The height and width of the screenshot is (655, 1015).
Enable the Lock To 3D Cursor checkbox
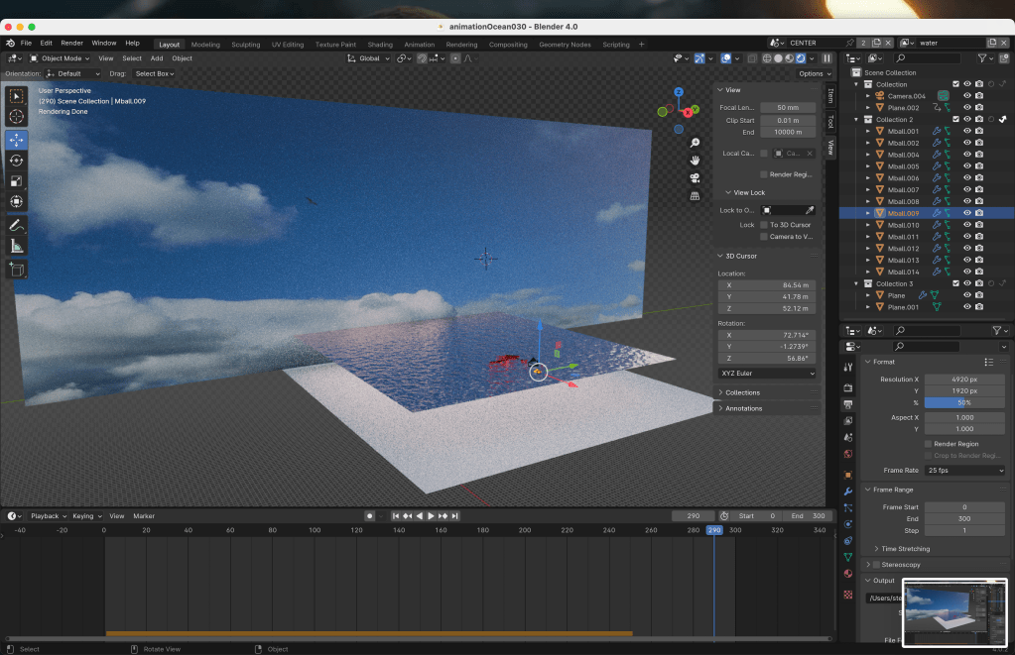(763, 225)
